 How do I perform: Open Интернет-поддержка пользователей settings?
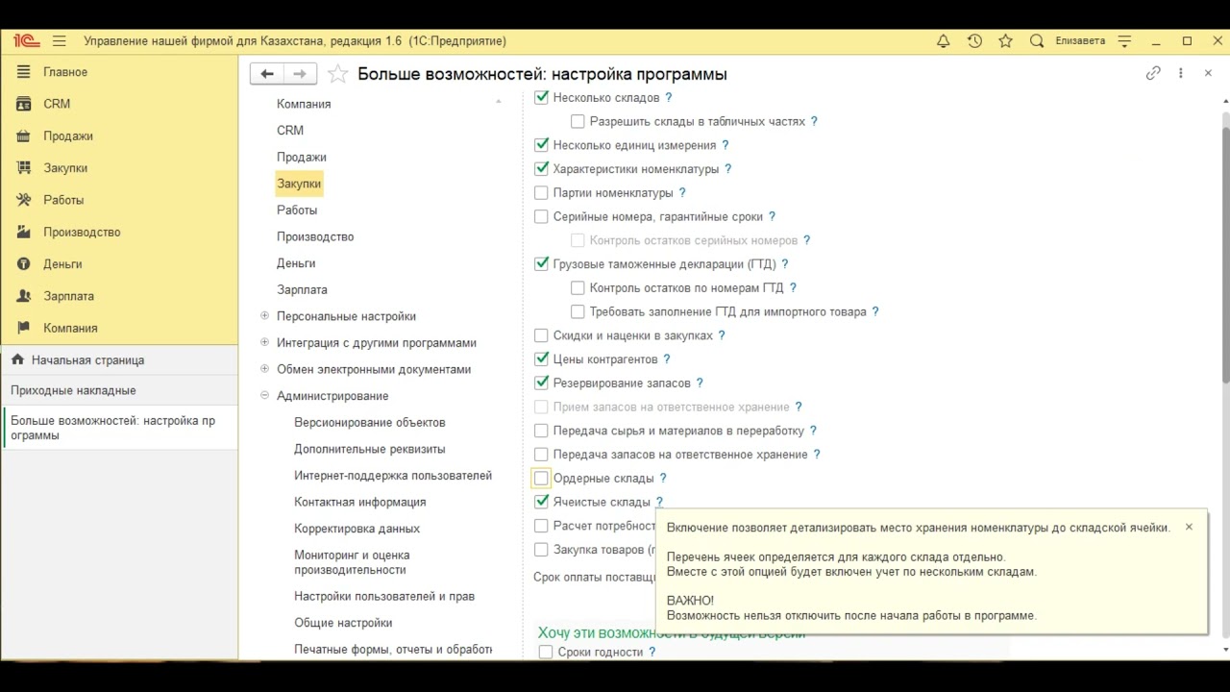(393, 475)
